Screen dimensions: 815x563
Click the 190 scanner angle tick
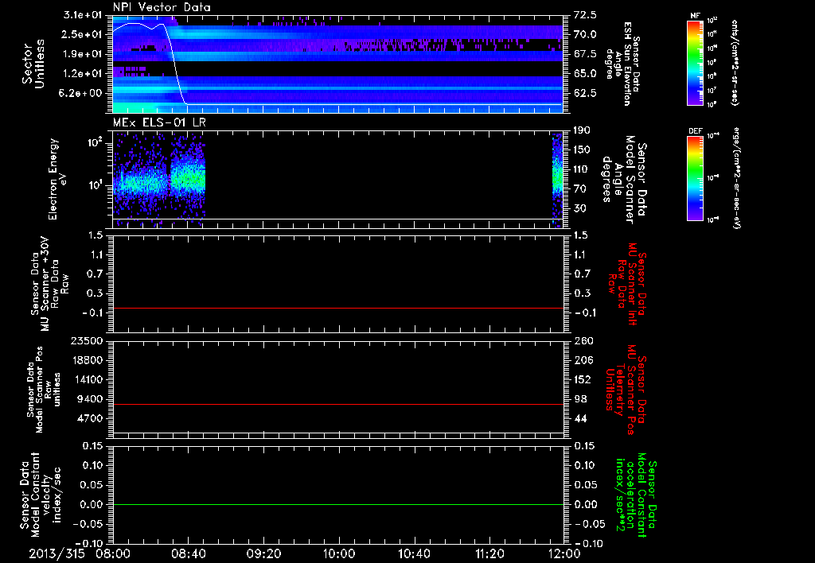click(x=582, y=130)
